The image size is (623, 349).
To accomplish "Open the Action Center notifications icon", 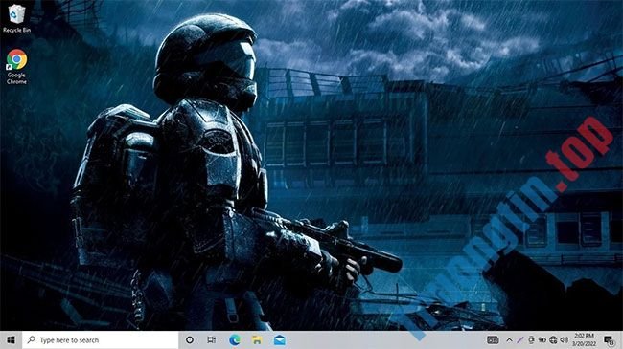I will tap(609, 340).
